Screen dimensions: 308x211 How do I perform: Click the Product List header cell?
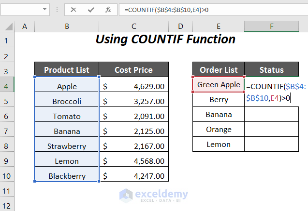click(x=67, y=70)
